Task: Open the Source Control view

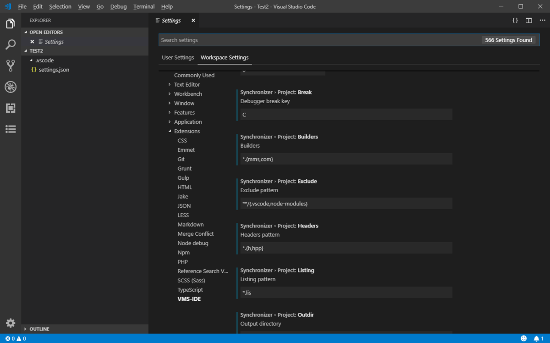Action: click(x=10, y=66)
